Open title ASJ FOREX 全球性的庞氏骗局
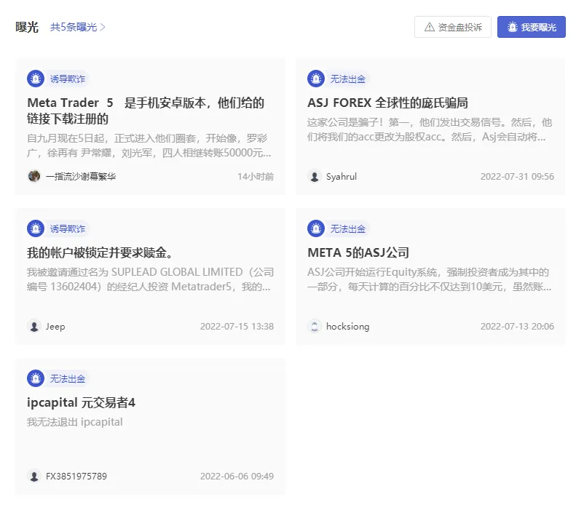 click(x=387, y=103)
